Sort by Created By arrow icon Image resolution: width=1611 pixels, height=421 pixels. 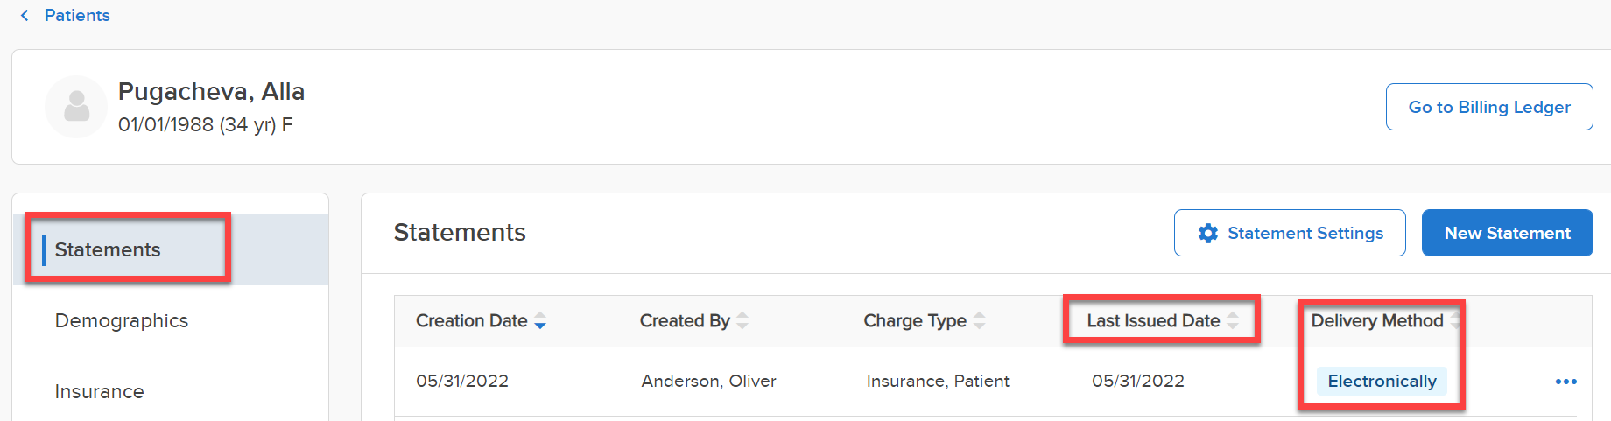tap(742, 321)
